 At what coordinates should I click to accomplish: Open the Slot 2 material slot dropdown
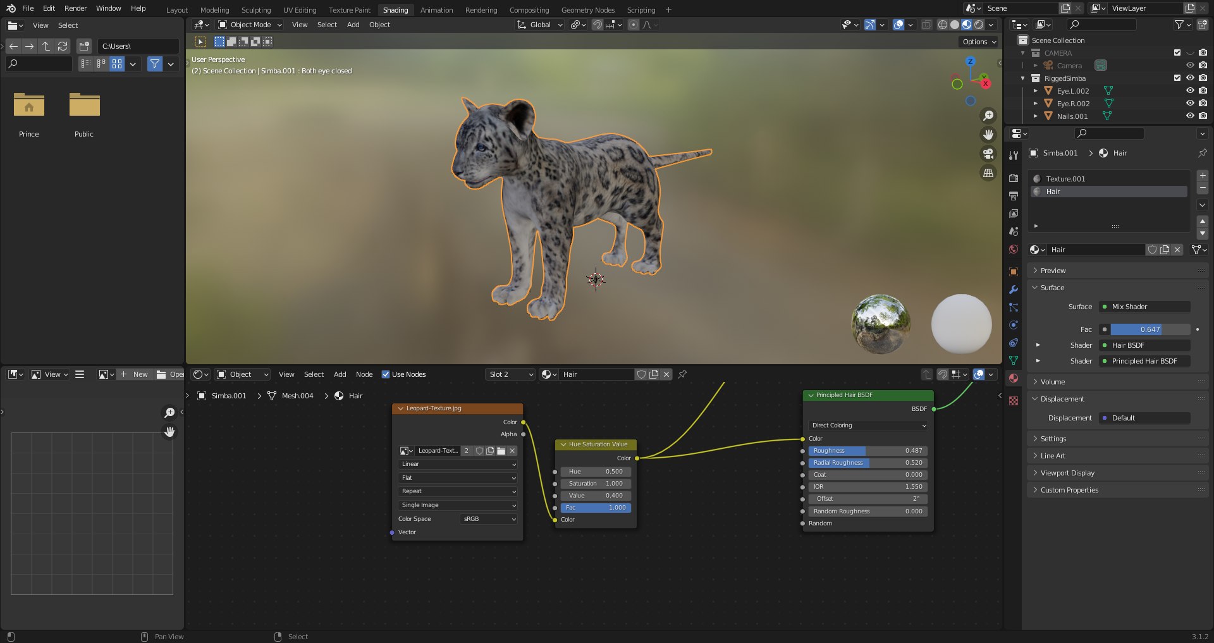coord(510,374)
